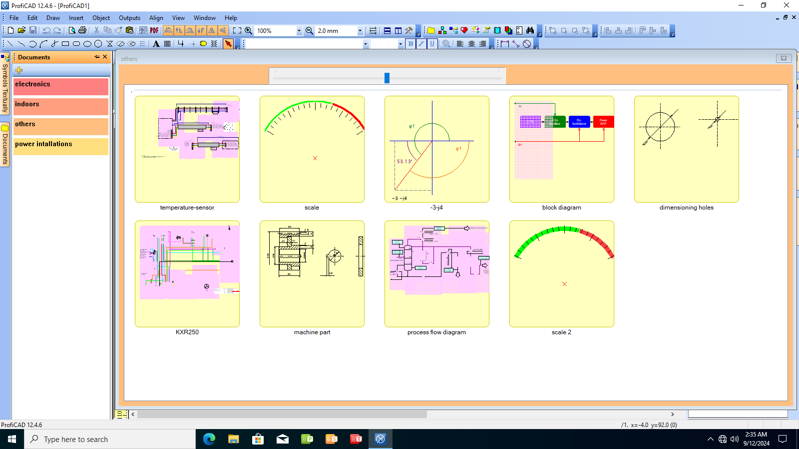Open the Align menu
The image size is (799, 449).
click(156, 17)
